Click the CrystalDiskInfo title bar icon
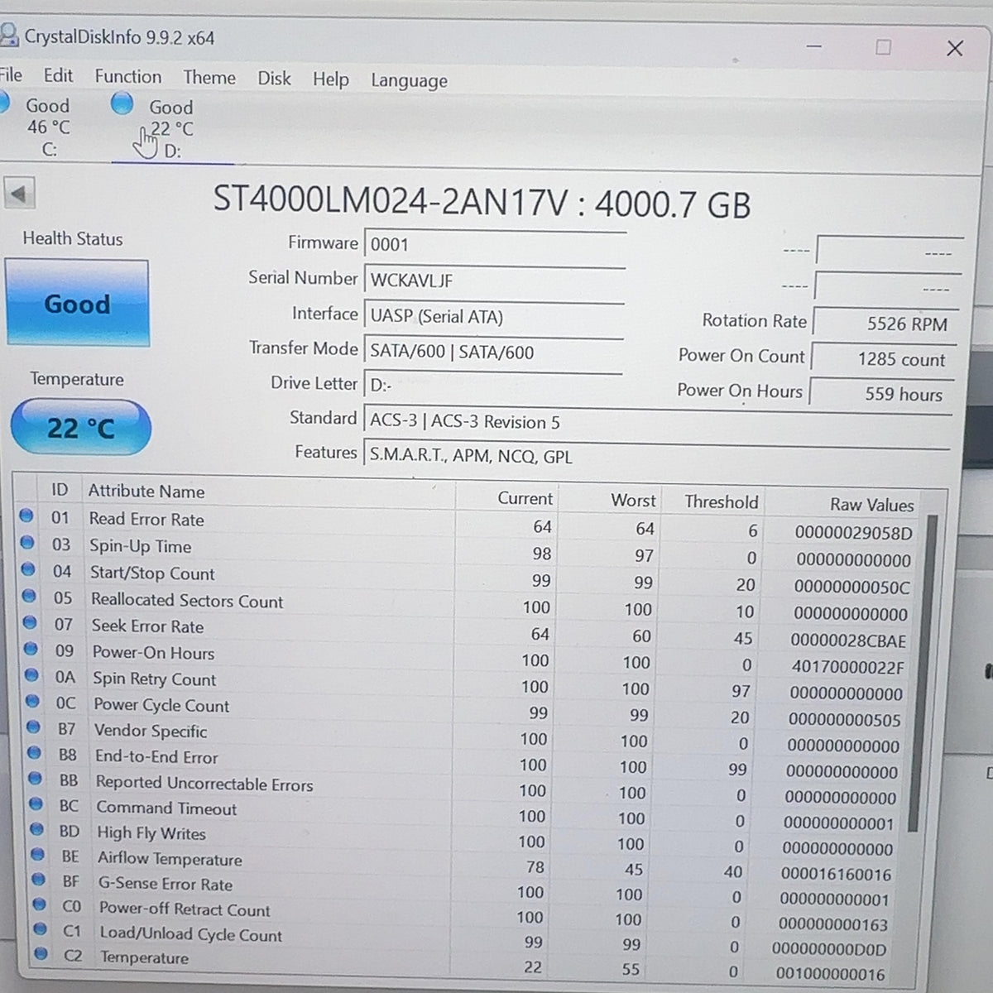Image resolution: width=993 pixels, height=993 pixels. tap(7, 34)
